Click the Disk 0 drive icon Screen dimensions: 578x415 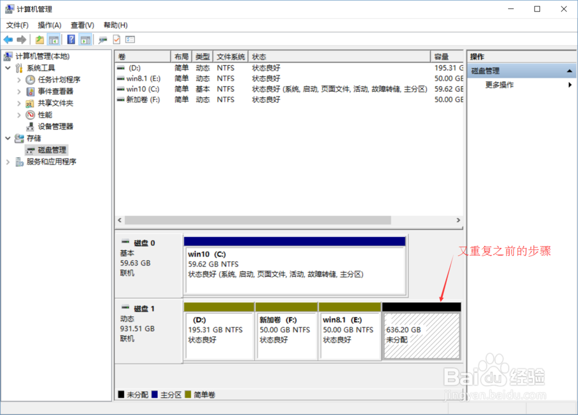(125, 242)
